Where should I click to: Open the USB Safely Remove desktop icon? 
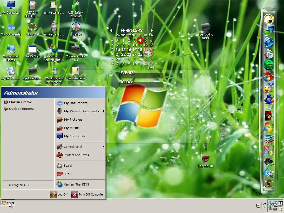[75, 9]
